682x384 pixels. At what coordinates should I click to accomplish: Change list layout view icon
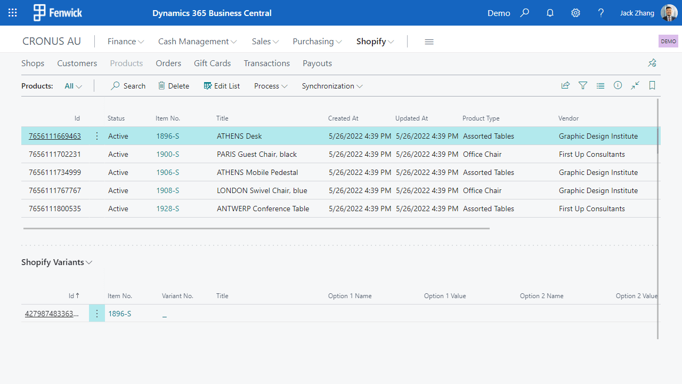pyautogui.click(x=600, y=85)
